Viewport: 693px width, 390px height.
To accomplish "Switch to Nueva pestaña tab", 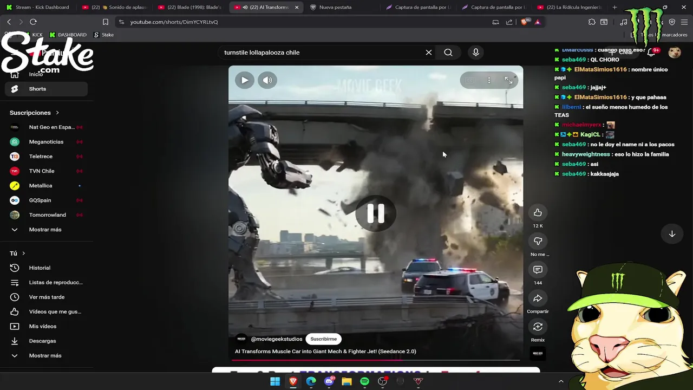I will pyautogui.click(x=341, y=7).
